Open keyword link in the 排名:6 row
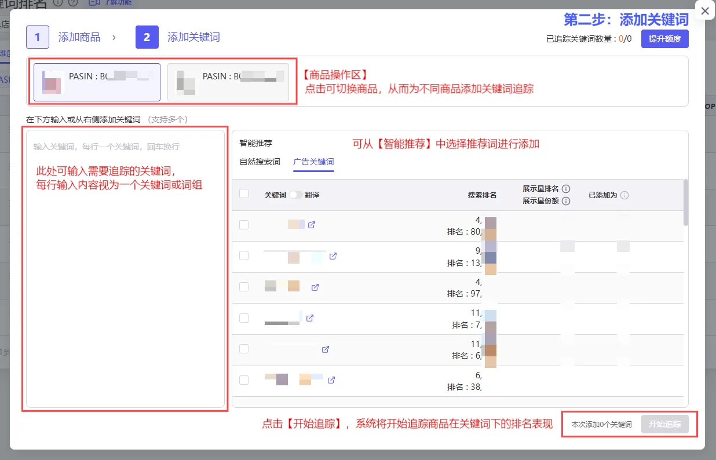The width and height of the screenshot is (716, 460). tap(326, 349)
